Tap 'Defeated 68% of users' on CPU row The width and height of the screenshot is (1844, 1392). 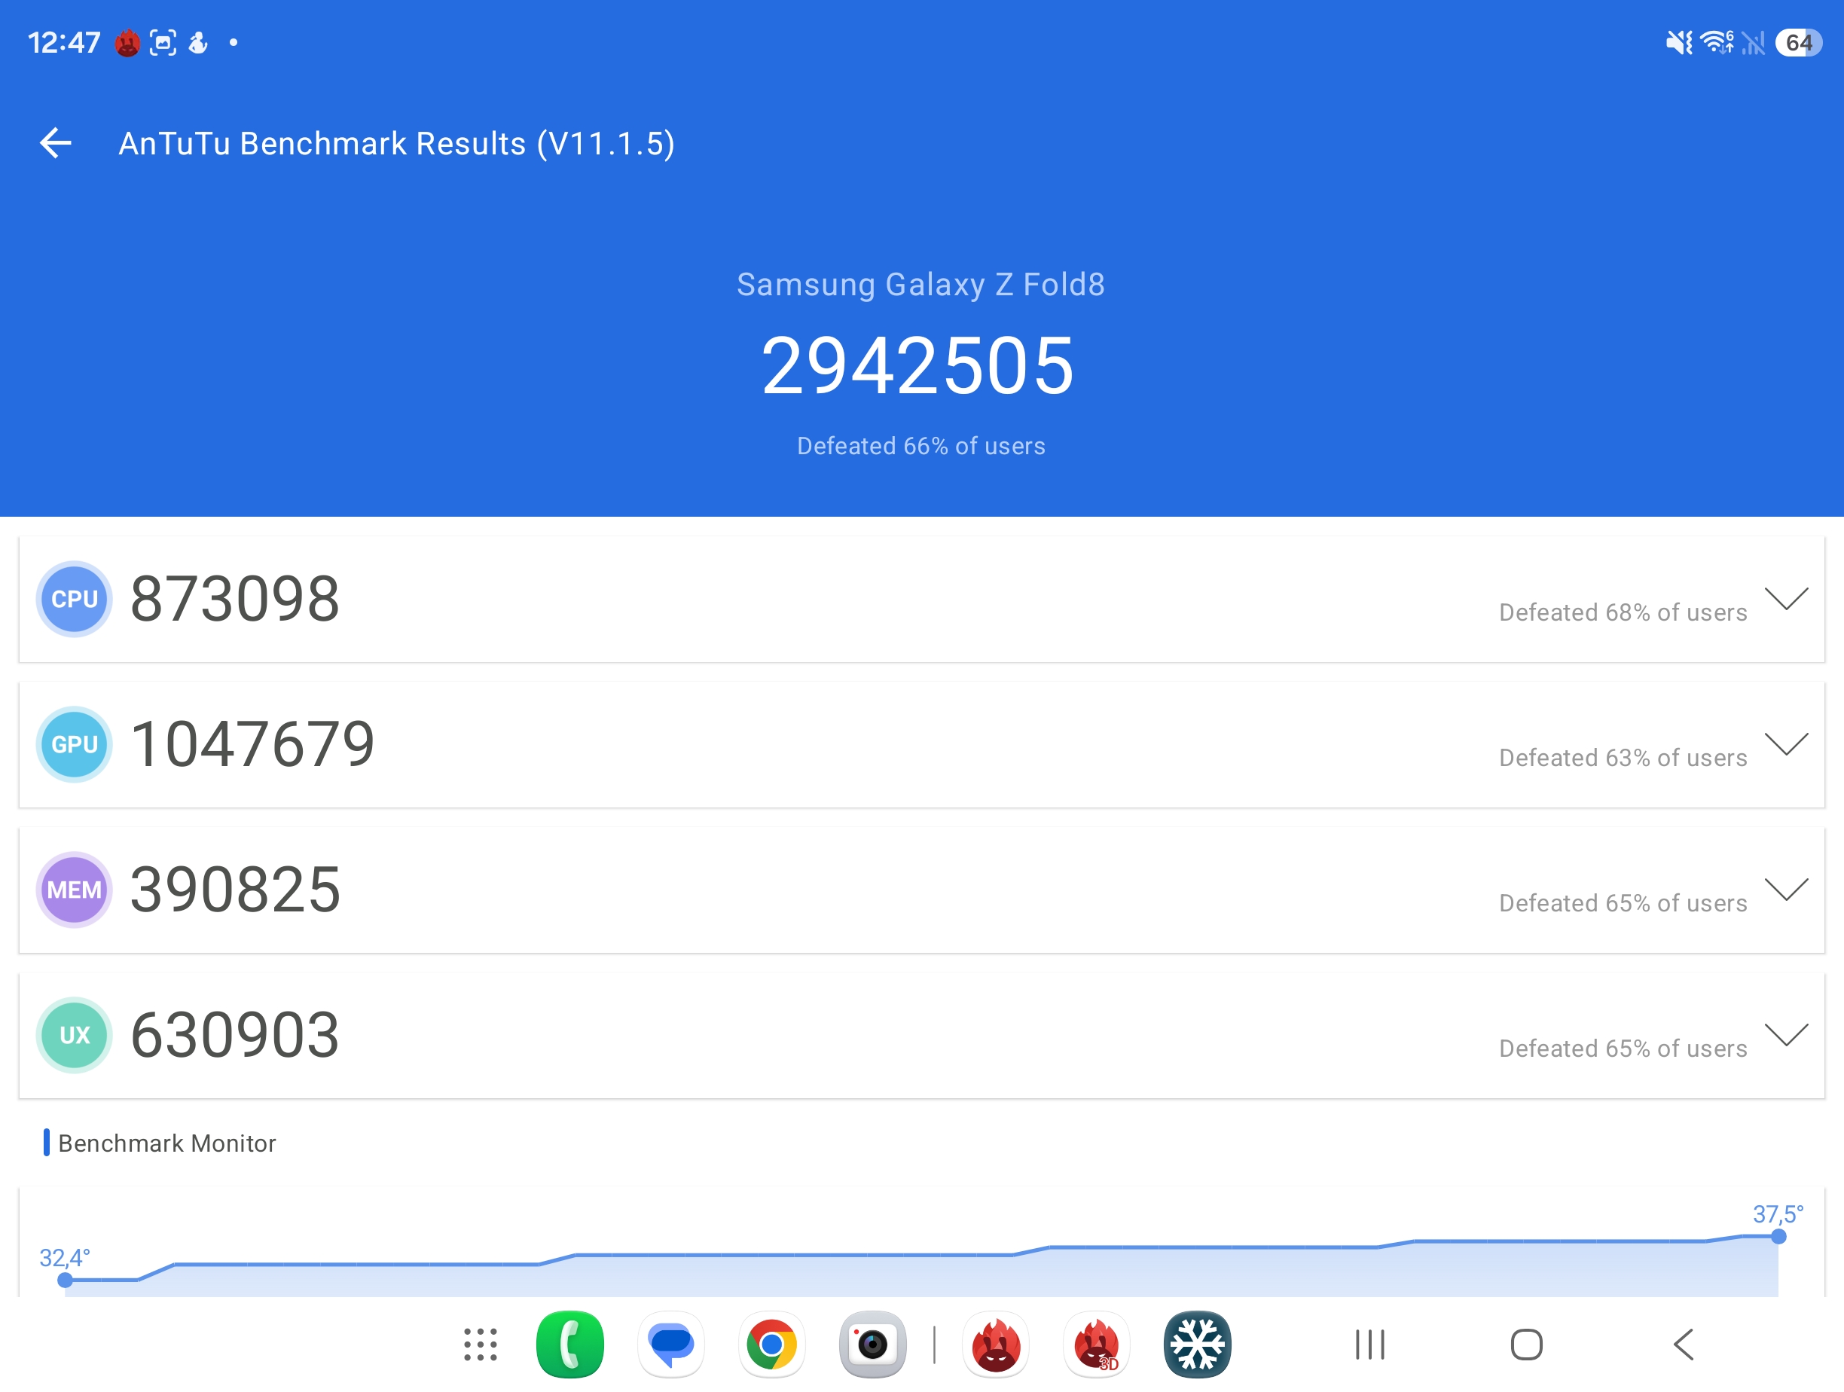click(x=1623, y=612)
